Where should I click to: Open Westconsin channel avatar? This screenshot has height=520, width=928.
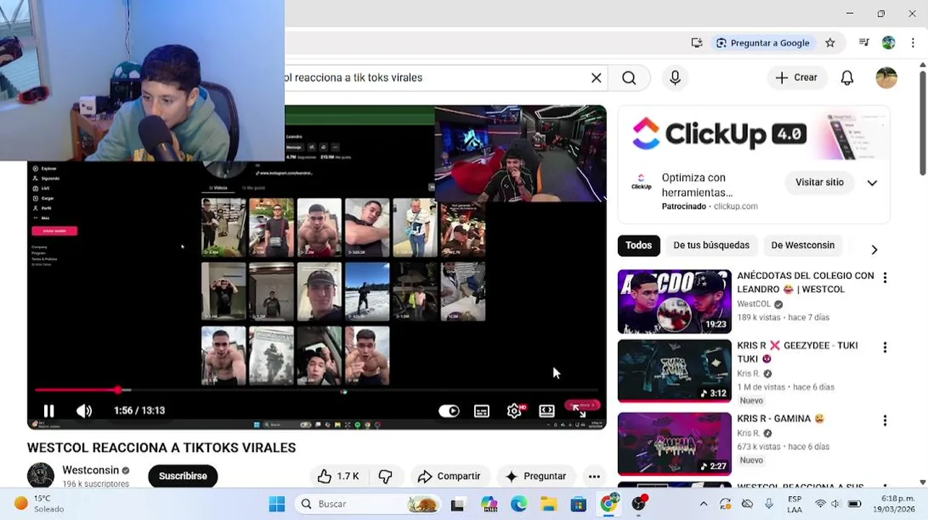(x=40, y=476)
